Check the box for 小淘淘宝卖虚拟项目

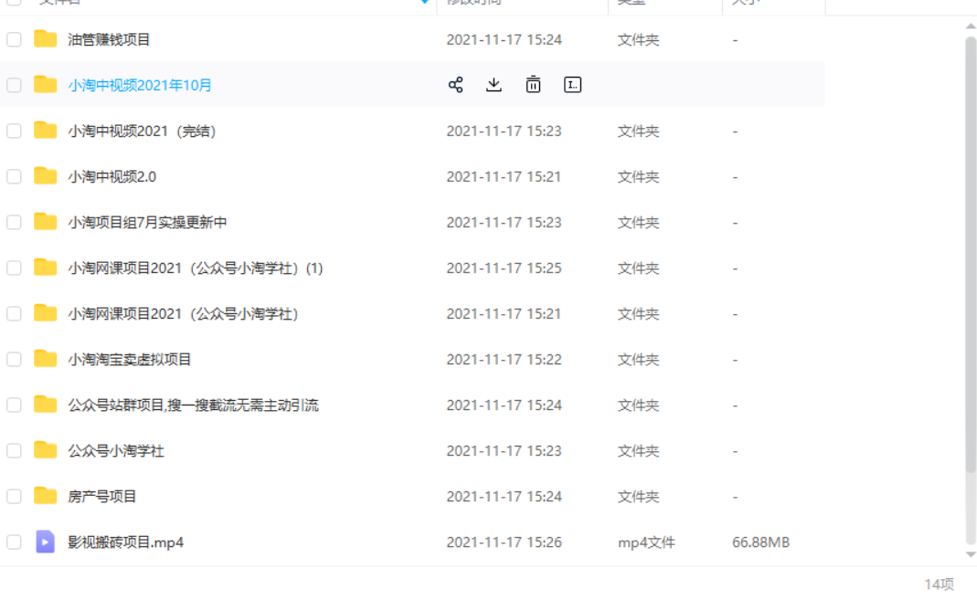(14, 359)
